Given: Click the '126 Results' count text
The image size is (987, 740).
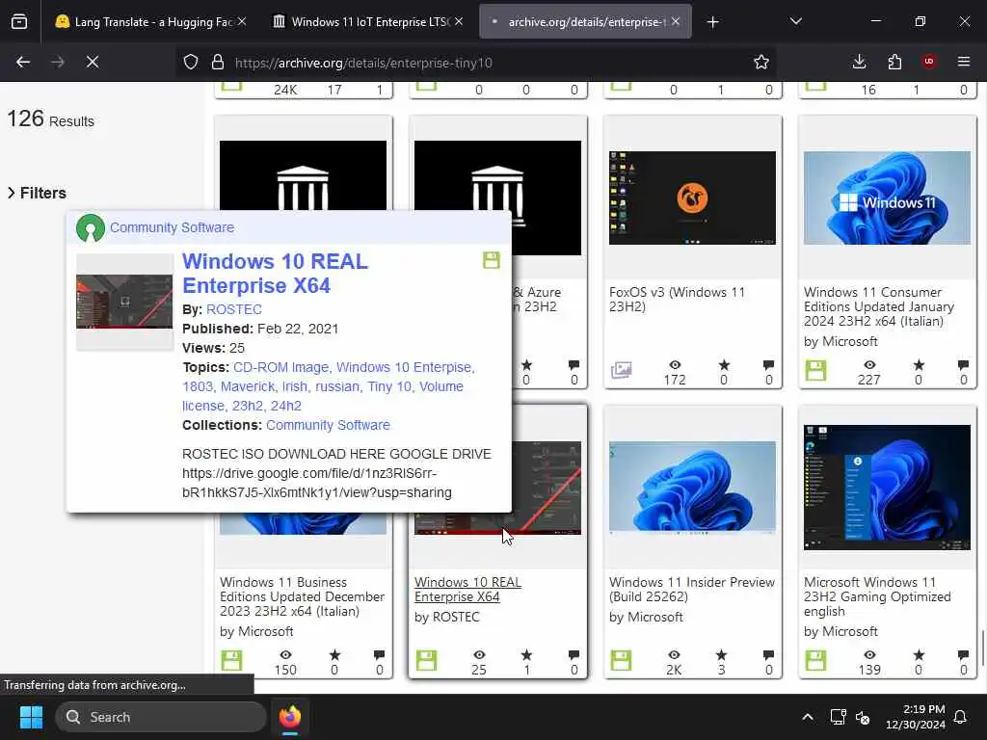Looking at the screenshot, I should pos(50,119).
